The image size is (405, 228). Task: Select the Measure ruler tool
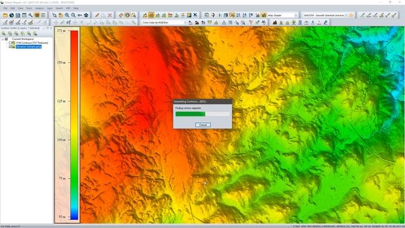click(121, 15)
